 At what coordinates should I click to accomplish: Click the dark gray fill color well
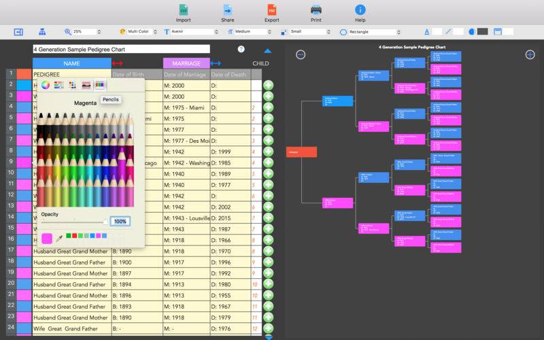[x=483, y=31]
